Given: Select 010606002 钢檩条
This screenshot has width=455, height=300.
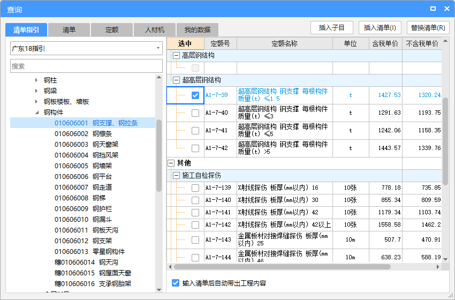Looking at the screenshot, I should click(84, 133).
